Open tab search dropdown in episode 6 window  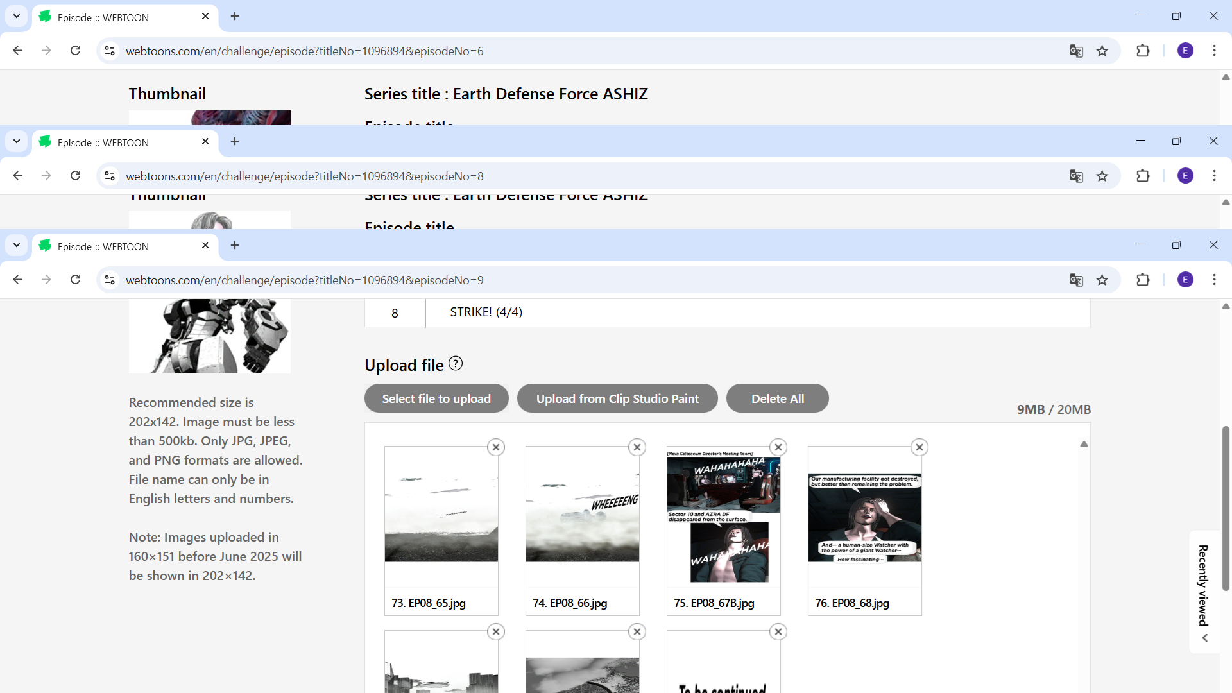pos(17,16)
